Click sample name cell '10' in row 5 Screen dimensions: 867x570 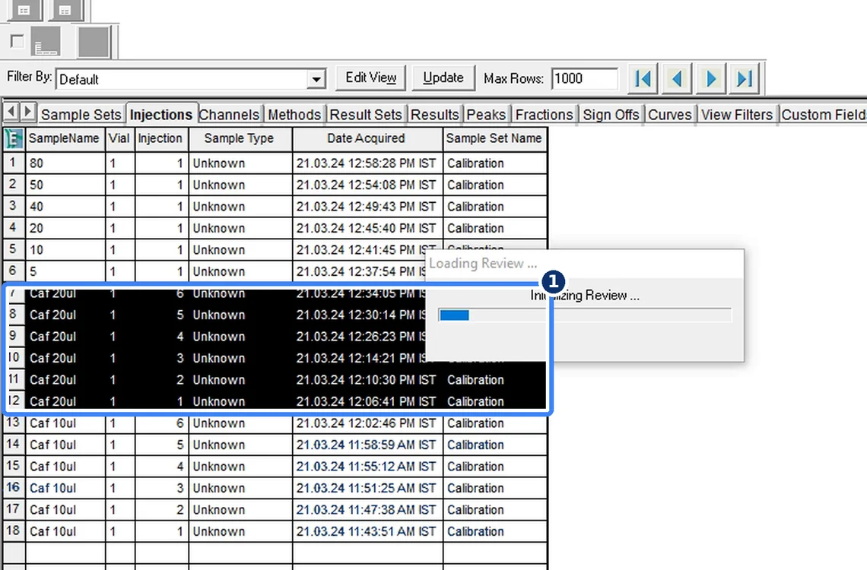pos(65,249)
